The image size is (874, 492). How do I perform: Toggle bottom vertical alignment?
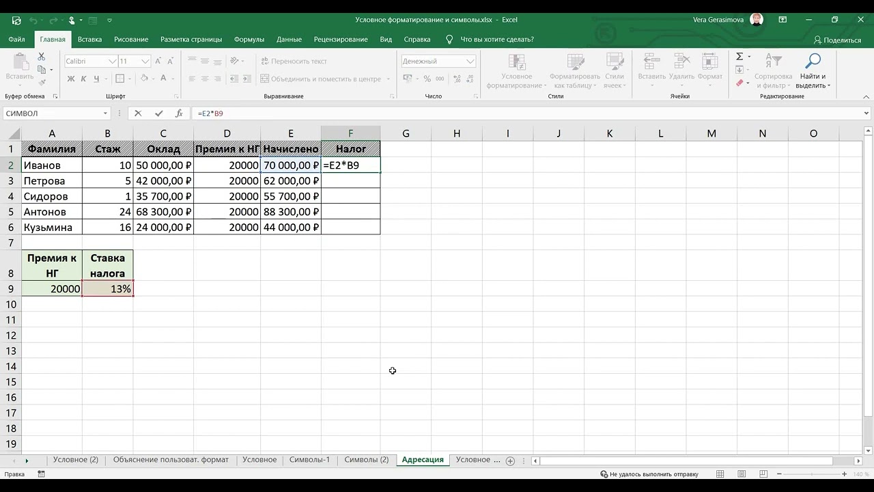pos(218,61)
